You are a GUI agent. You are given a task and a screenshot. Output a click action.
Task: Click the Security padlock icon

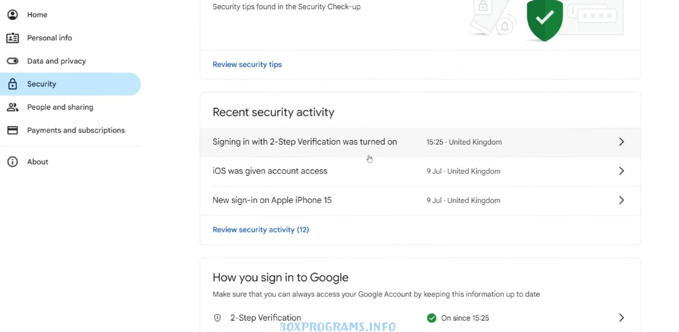[12, 84]
